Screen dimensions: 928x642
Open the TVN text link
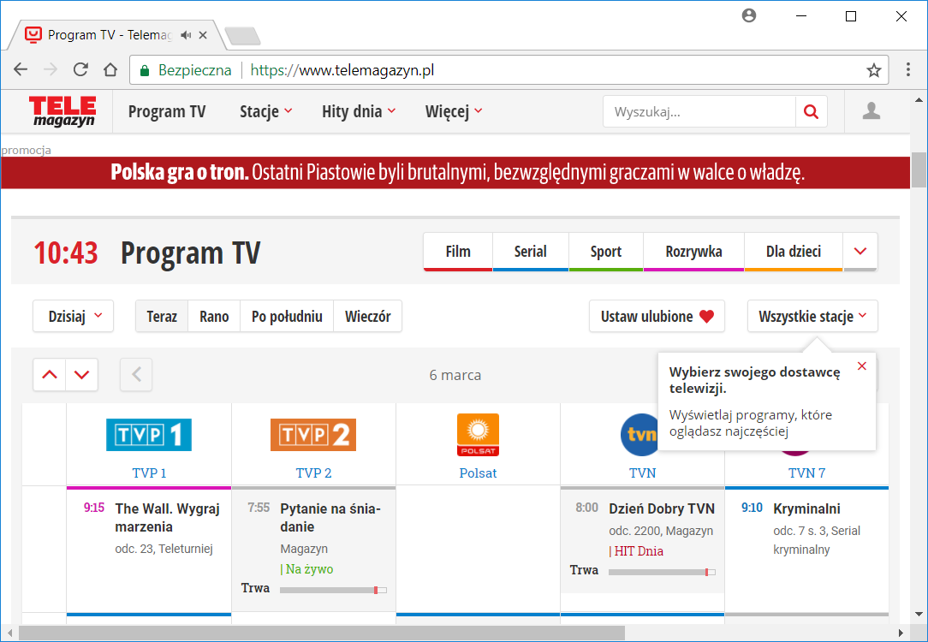tap(642, 473)
